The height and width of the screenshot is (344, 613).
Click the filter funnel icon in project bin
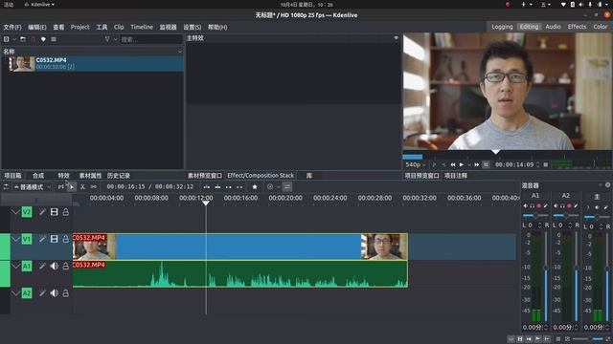coord(107,39)
